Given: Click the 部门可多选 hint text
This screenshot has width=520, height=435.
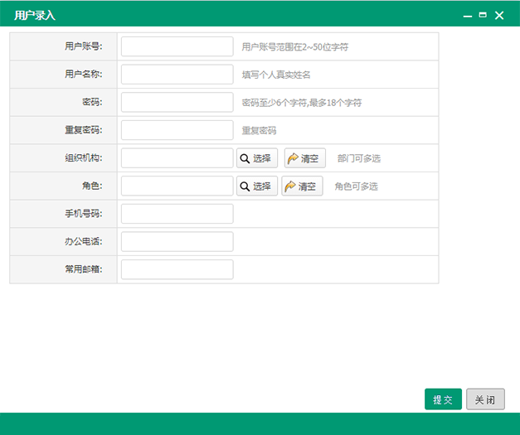Looking at the screenshot, I should 359,158.
